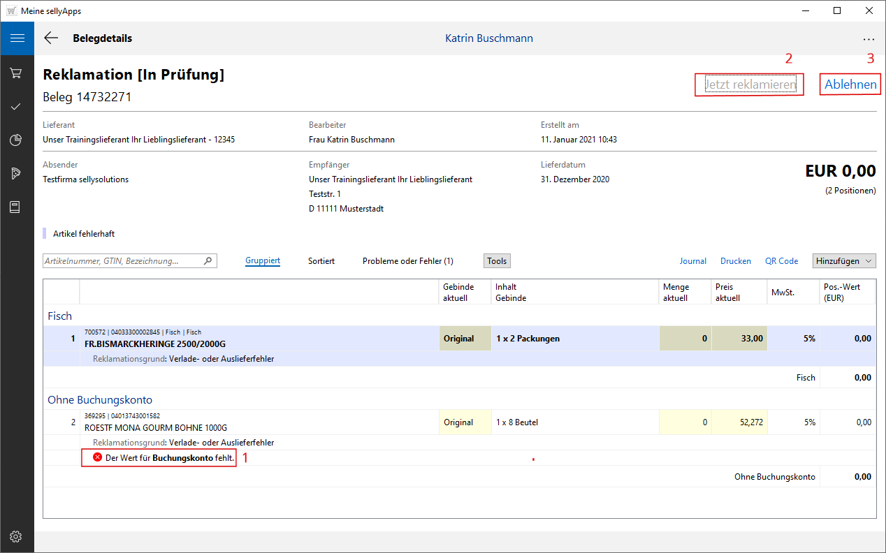Go back using the arrow icon
886x553 pixels.
click(x=51, y=38)
